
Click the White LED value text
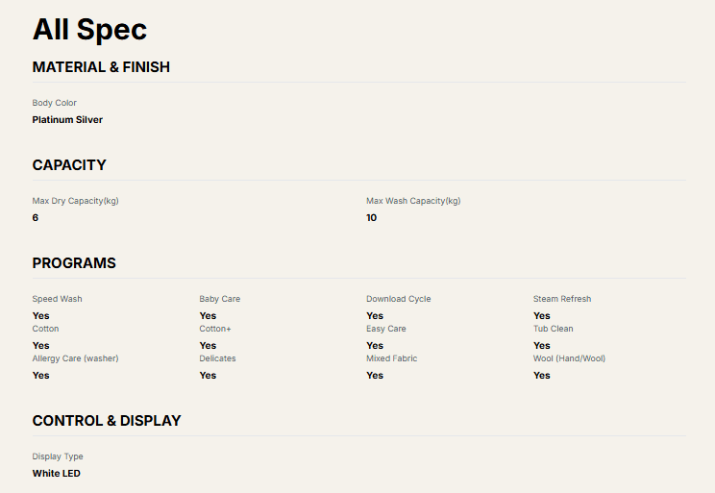(57, 474)
